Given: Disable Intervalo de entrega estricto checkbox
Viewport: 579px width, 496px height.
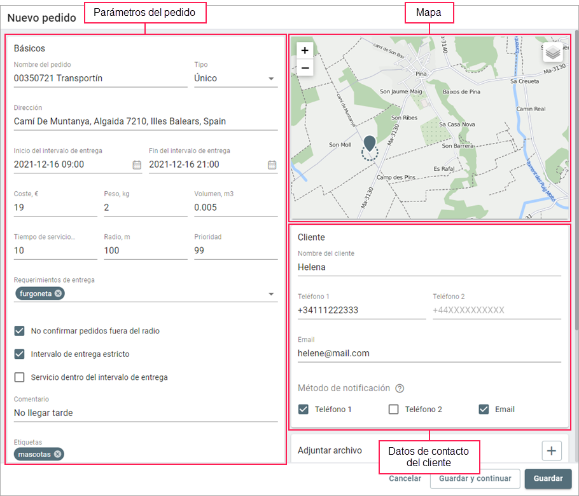Looking at the screenshot, I should [x=20, y=354].
